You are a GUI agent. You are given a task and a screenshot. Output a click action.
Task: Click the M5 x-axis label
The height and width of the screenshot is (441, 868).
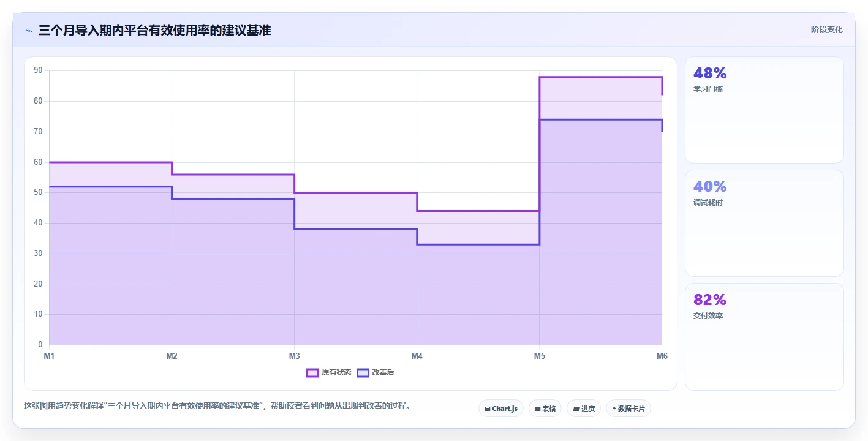click(539, 356)
